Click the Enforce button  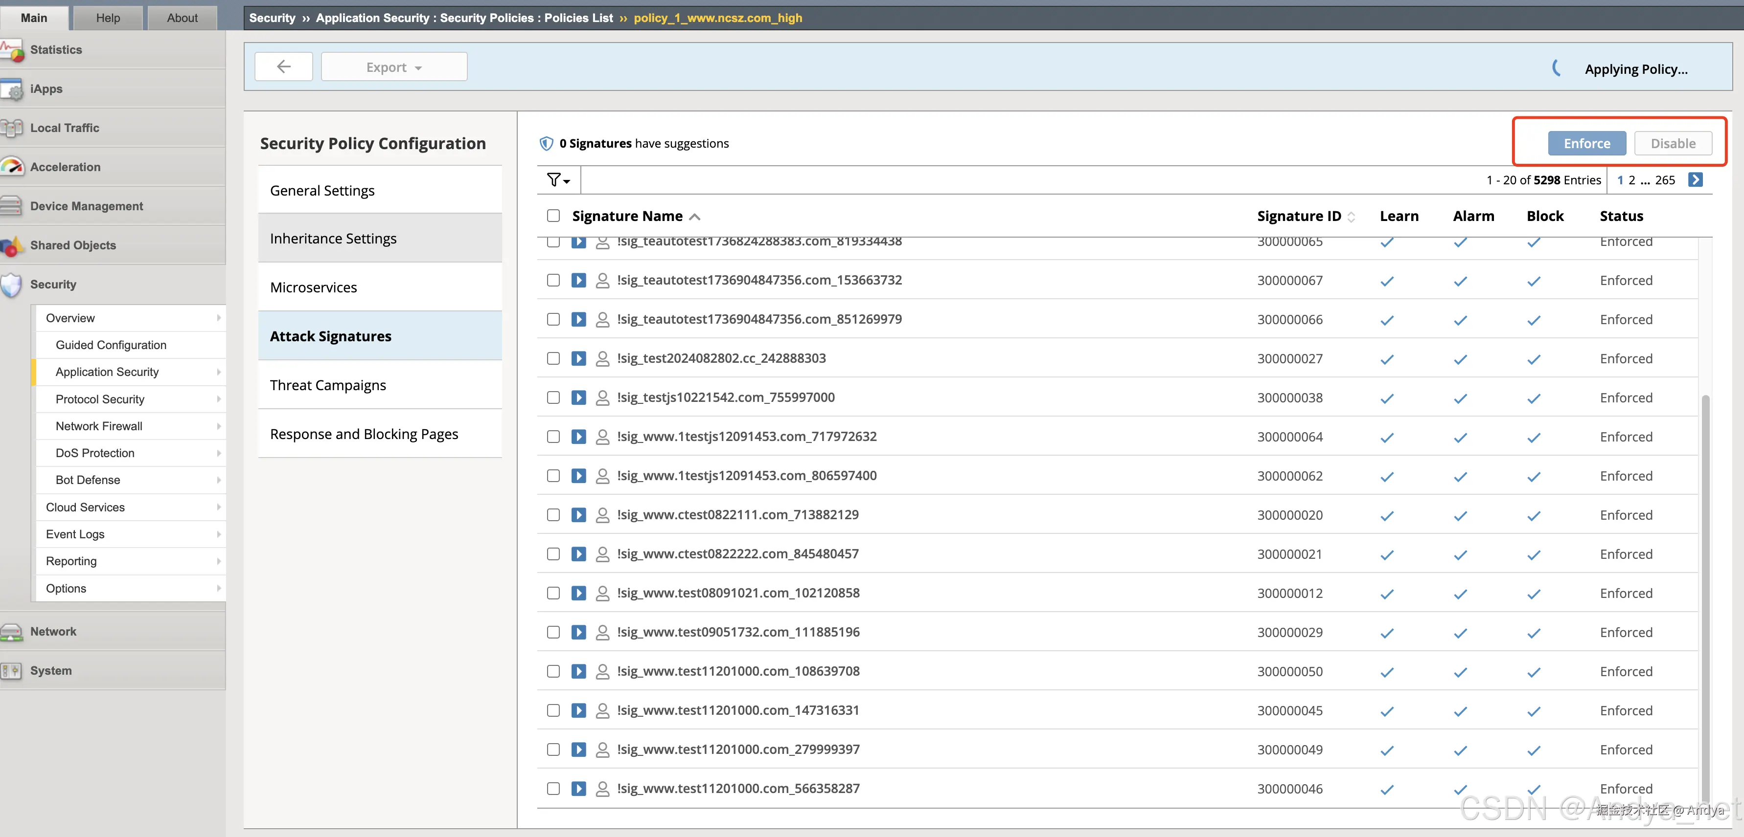1586,143
